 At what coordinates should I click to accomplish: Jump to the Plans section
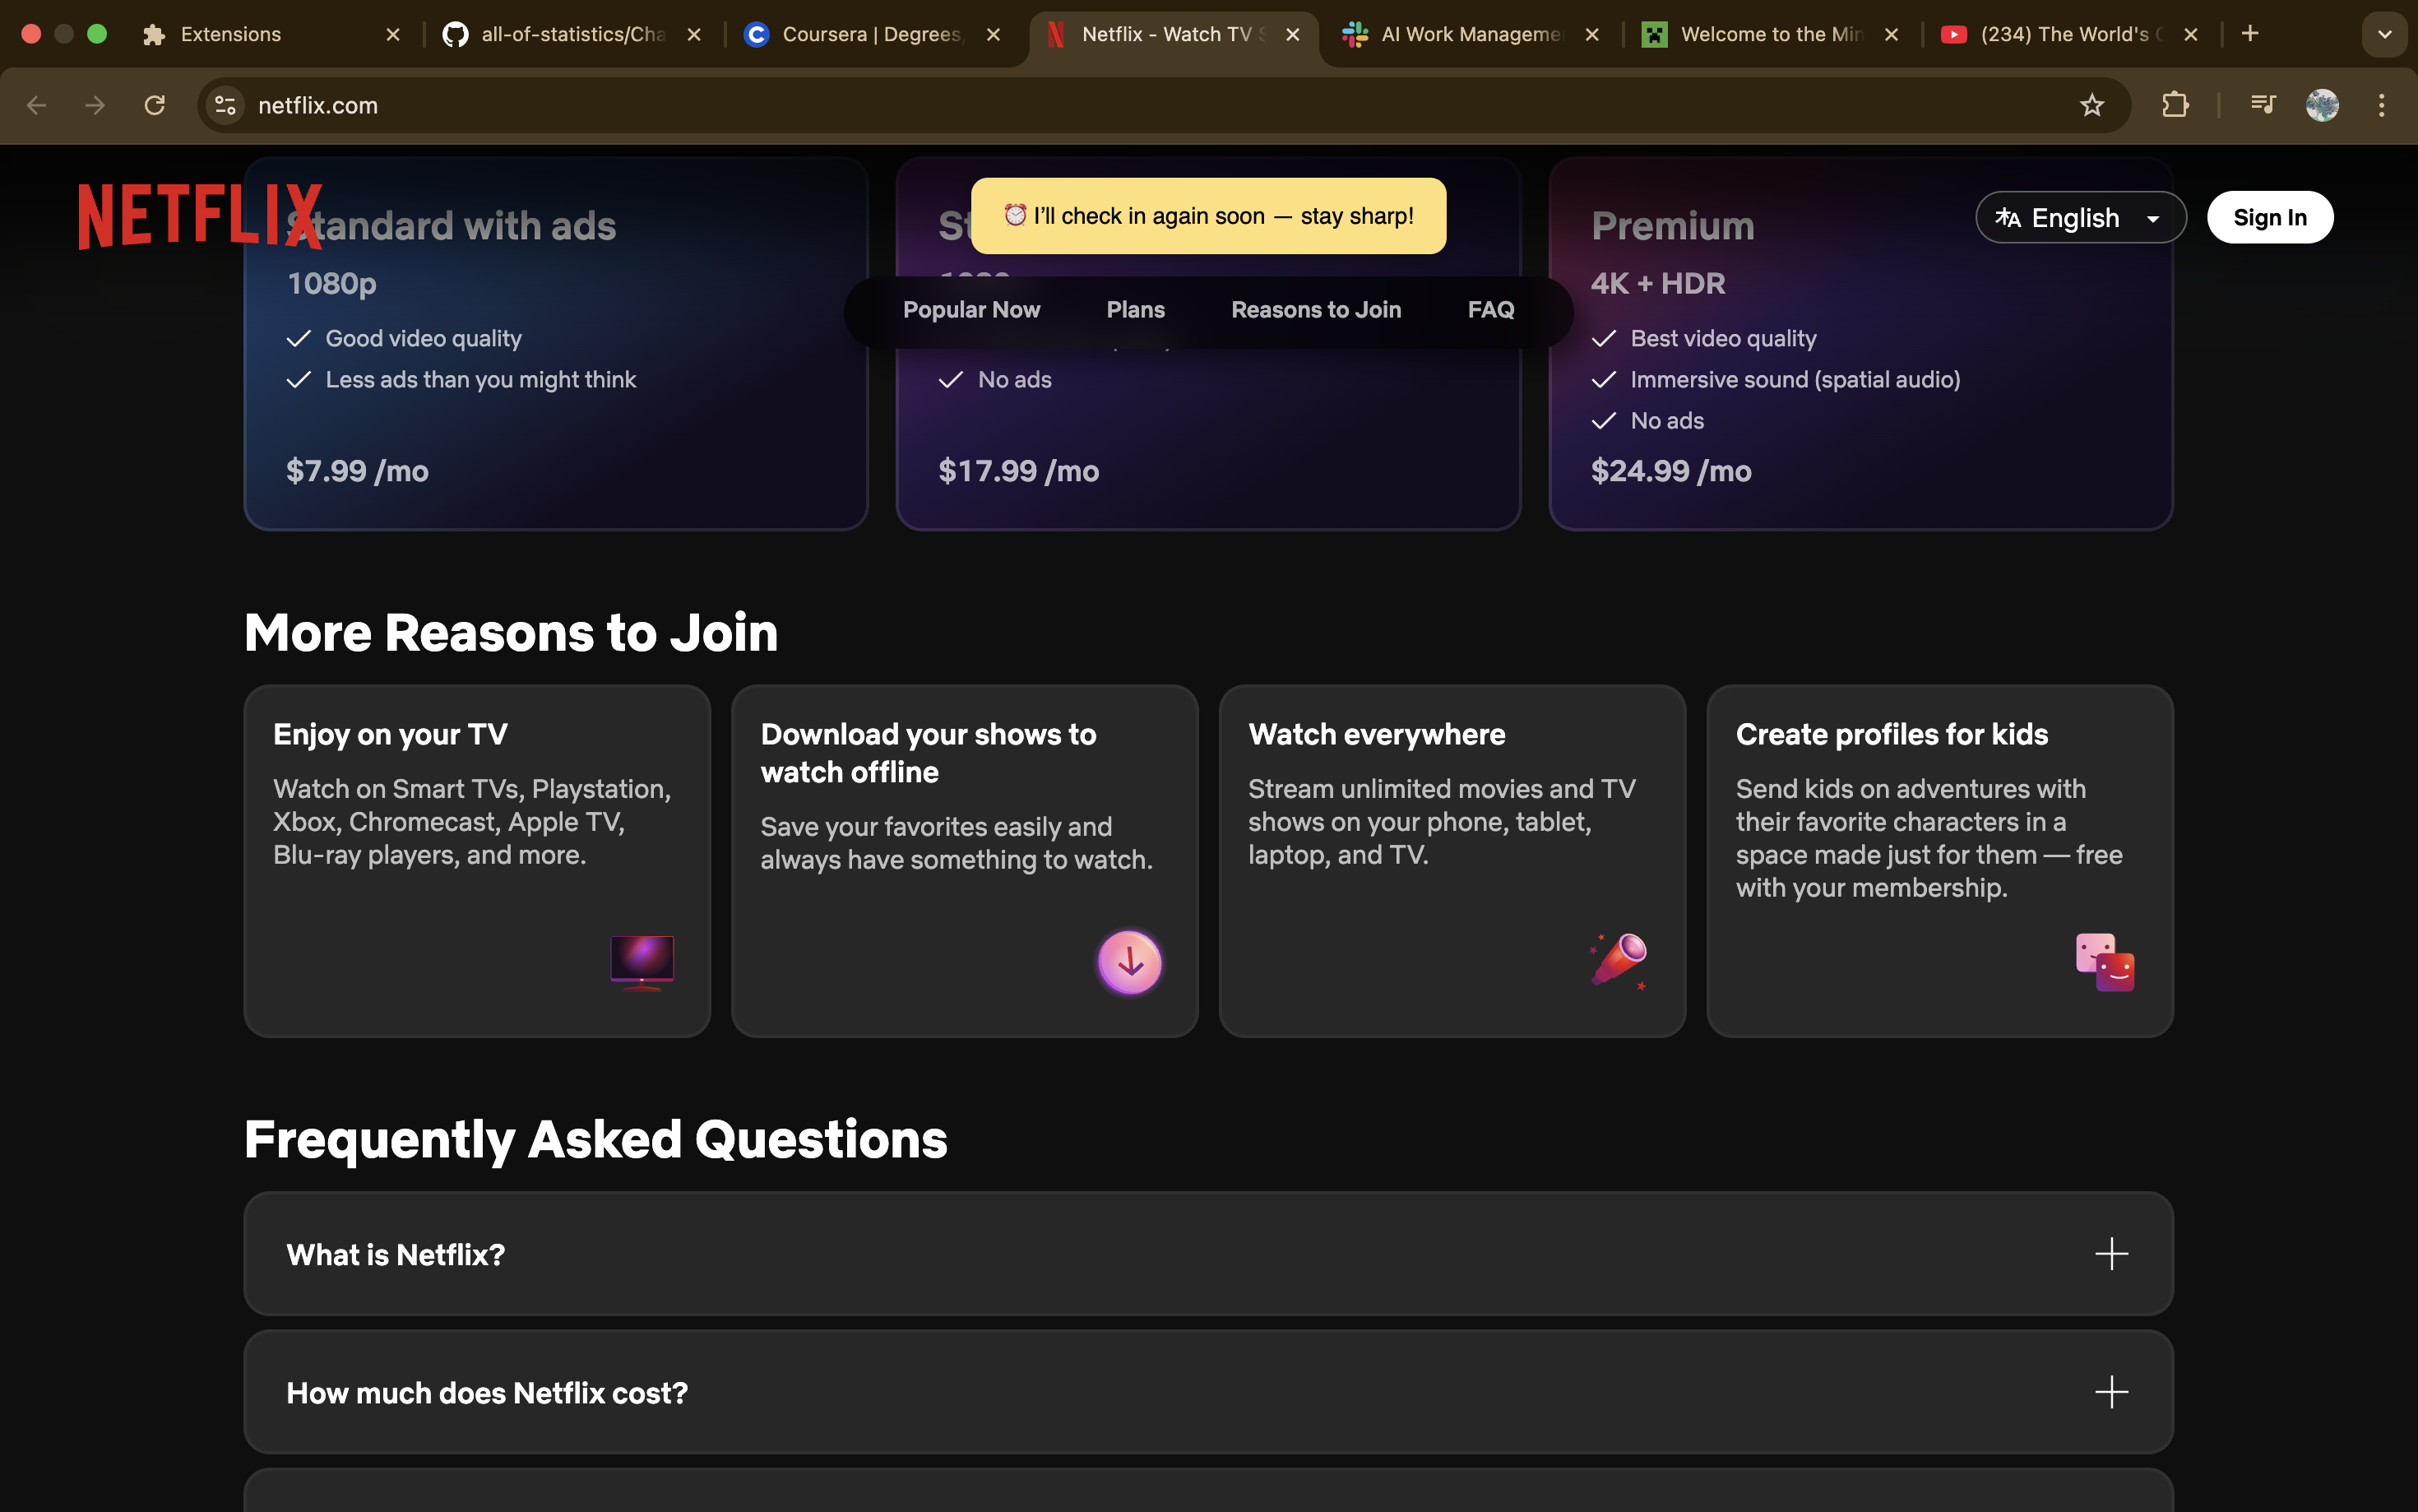tap(1134, 310)
